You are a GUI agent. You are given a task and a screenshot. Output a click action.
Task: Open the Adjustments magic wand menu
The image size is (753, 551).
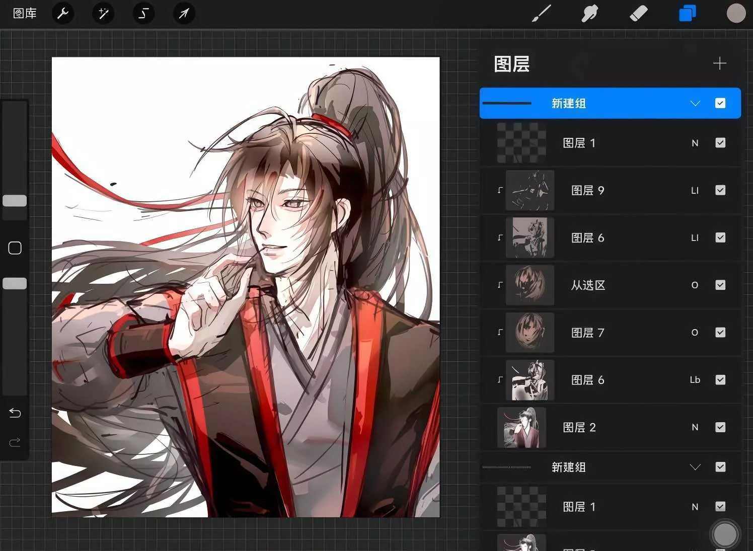point(103,14)
